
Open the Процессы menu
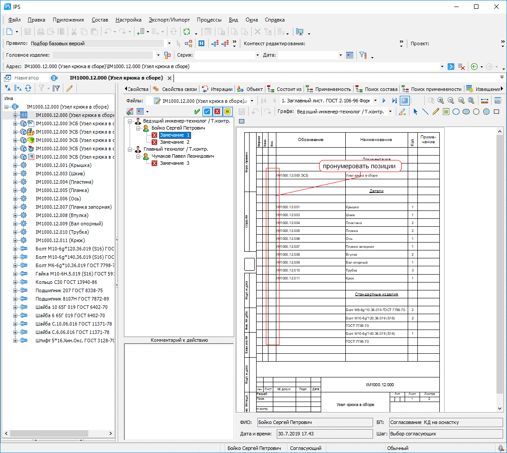209,20
